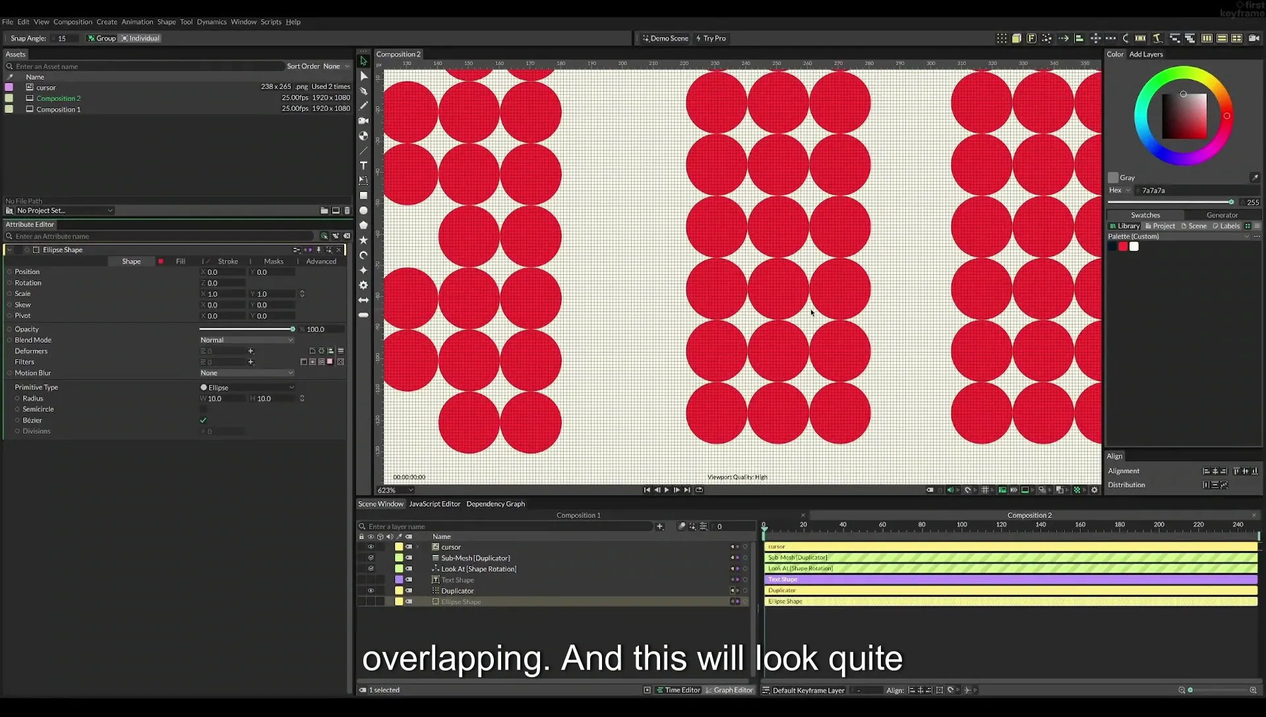Toggle the Bézier checkbox
This screenshot has height=717, width=1266.
pyautogui.click(x=203, y=420)
